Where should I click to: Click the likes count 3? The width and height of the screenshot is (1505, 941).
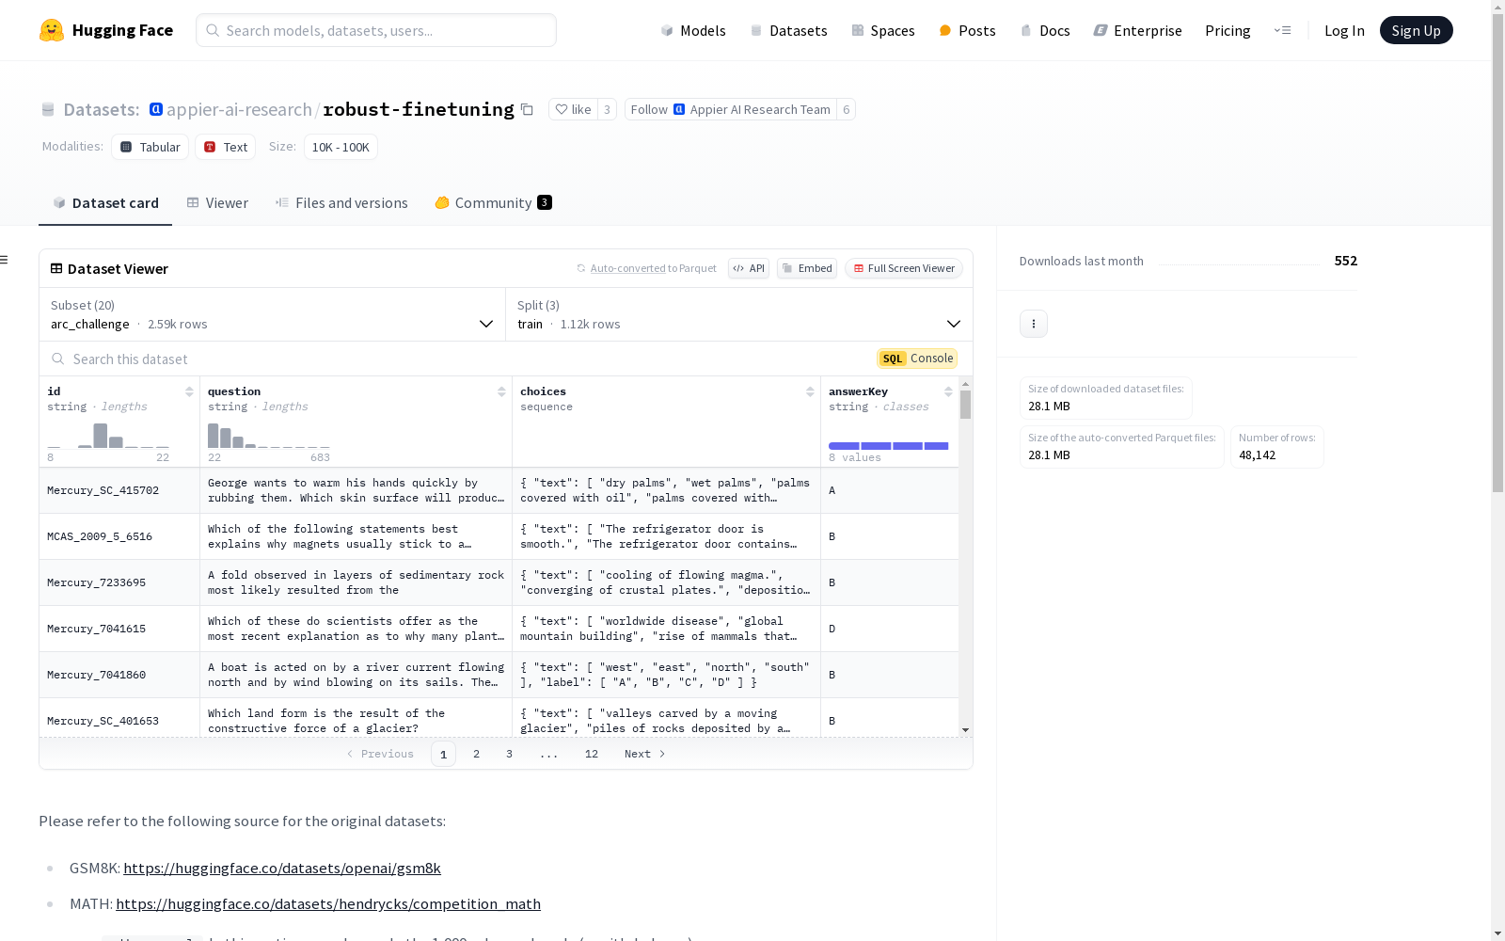pyautogui.click(x=608, y=109)
